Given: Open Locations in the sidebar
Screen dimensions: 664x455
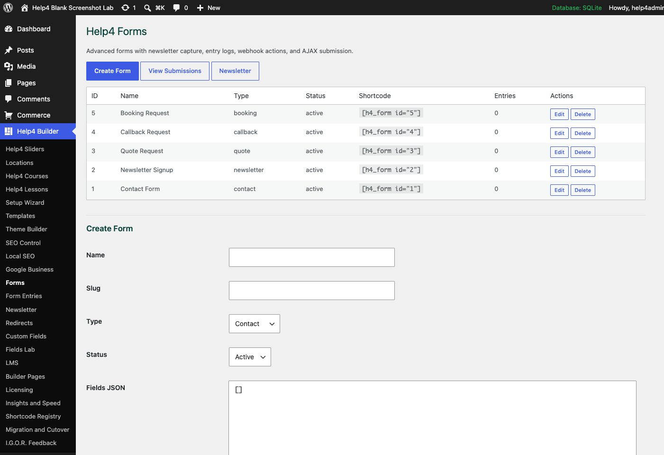Looking at the screenshot, I should [x=19, y=163].
